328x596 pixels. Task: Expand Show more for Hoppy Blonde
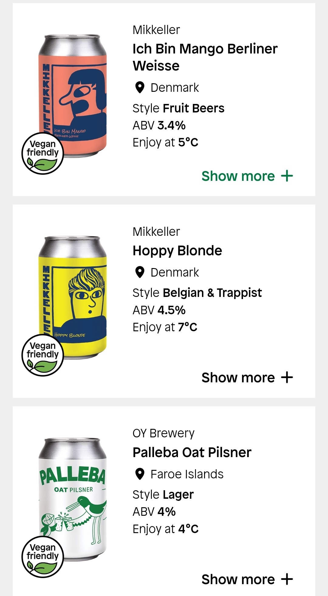point(238,377)
